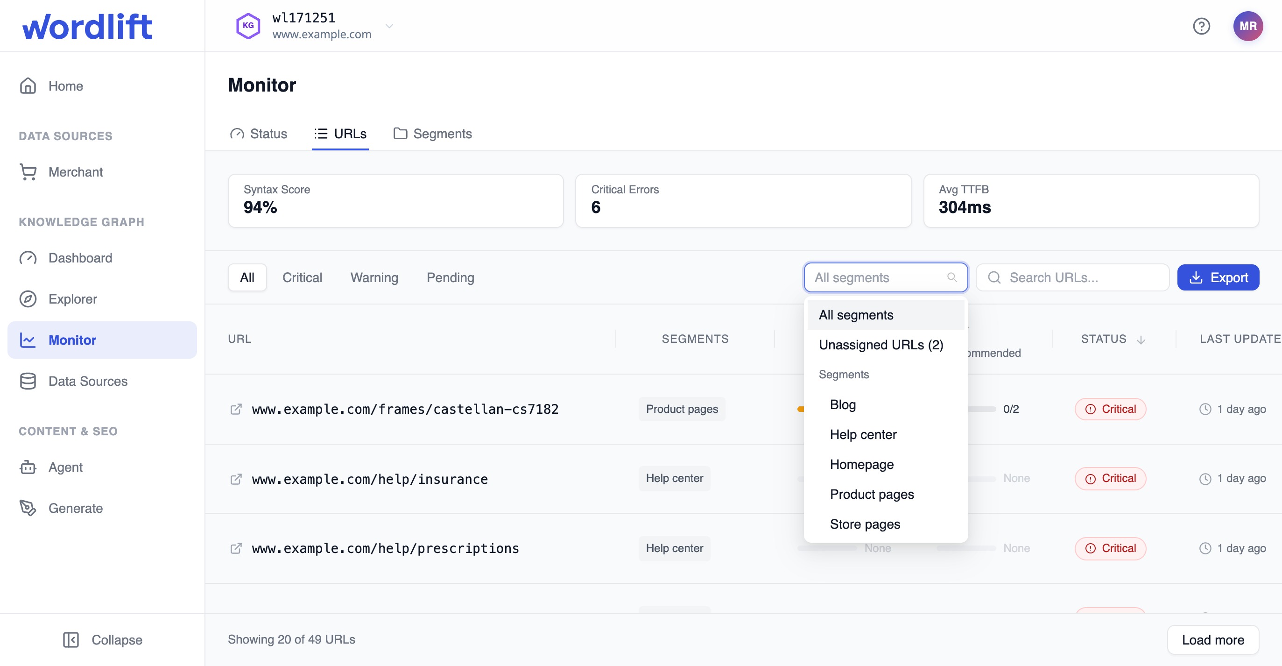Viewport: 1282px width, 666px height.
Task: Switch to the Status tab
Action: point(258,134)
